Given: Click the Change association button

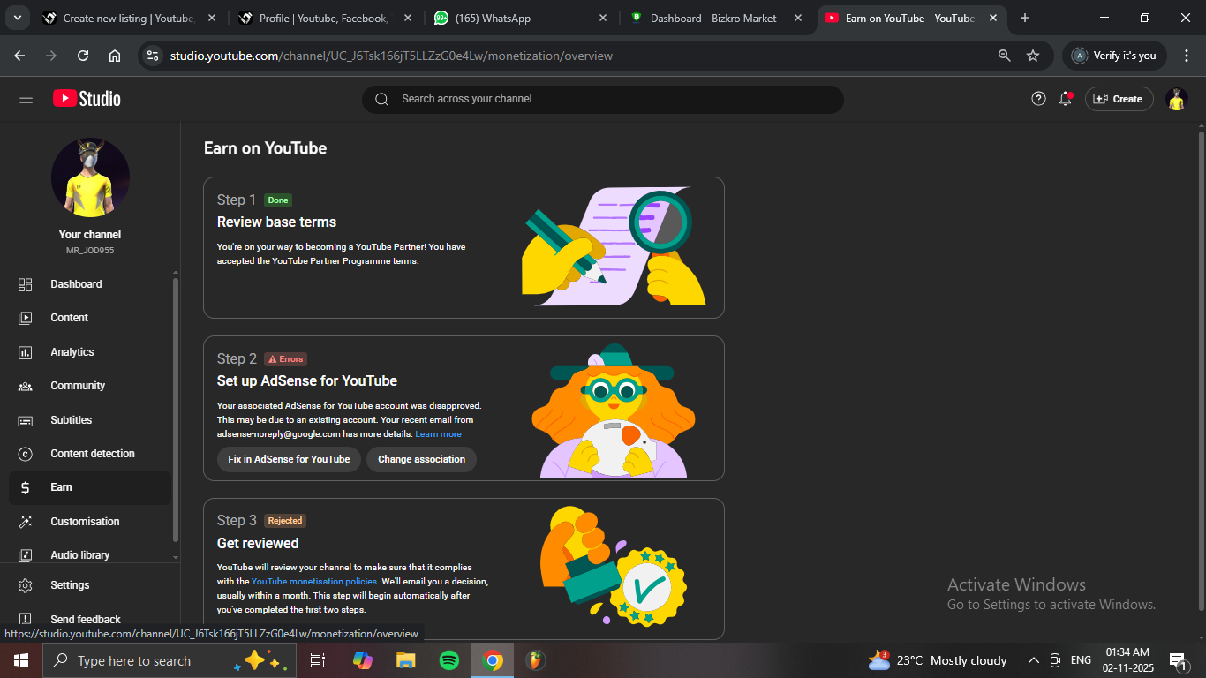Looking at the screenshot, I should pyautogui.click(x=421, y=459).
